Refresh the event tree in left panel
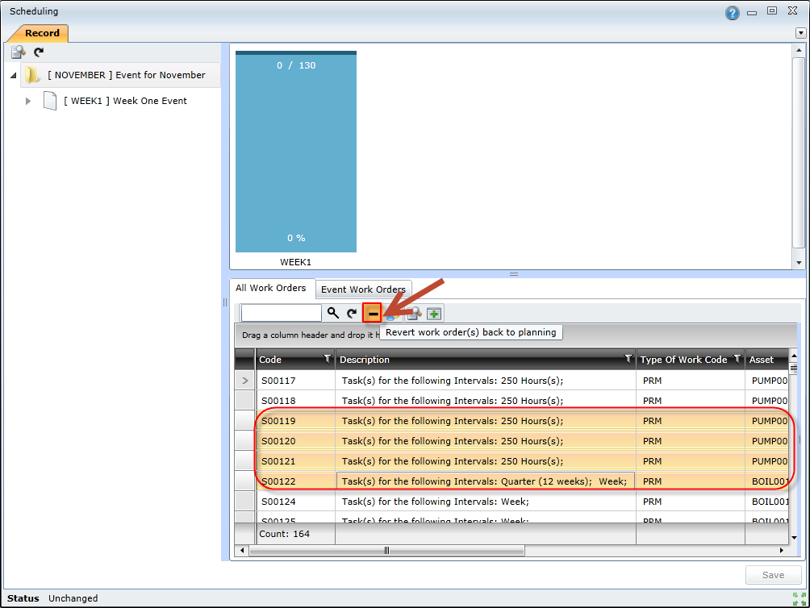 click(38, 52)
